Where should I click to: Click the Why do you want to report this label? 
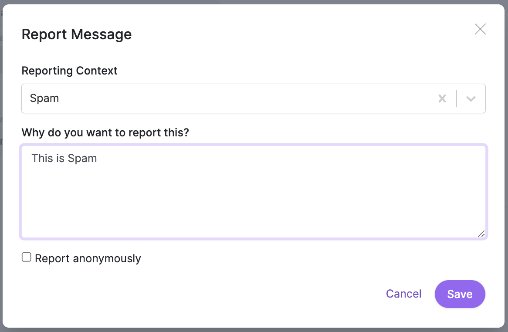[x=105, y=132]
